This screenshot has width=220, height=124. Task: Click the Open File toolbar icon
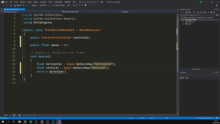point(15,6)
